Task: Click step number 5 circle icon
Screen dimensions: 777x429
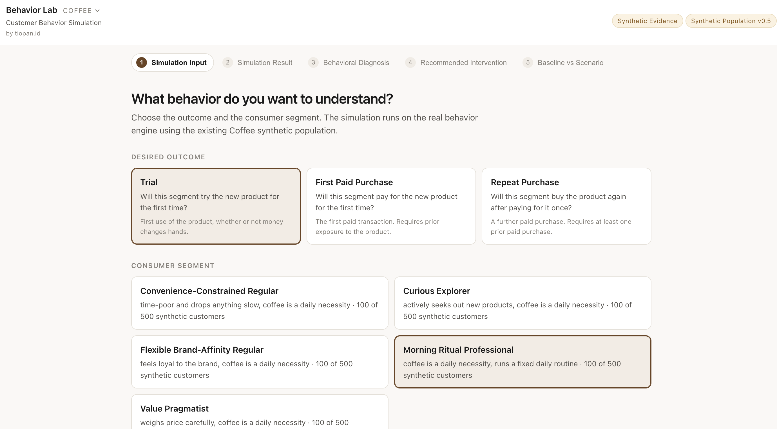Action: pyautogui.click(x=528, y=62)
